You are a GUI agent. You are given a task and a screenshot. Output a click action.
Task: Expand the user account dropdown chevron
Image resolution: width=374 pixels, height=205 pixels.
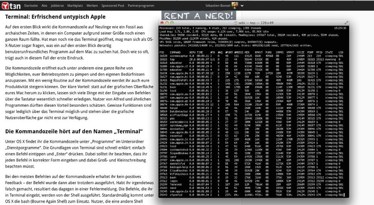tap(242, 6)
